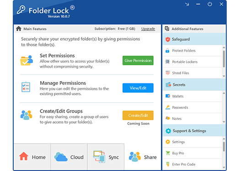This screenshot has width=240, height=171.
Task: Open Settings under Support & Settings
Action: point(192,142)
